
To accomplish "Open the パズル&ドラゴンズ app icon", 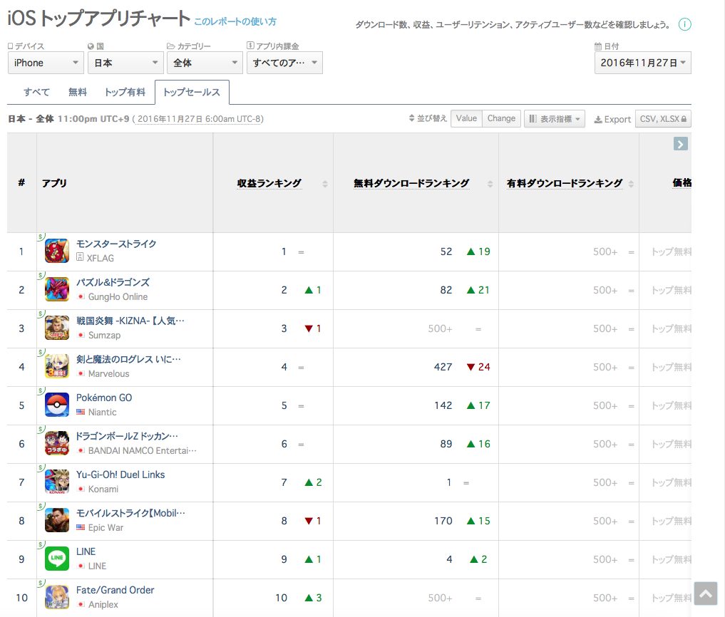I will 57,289.
